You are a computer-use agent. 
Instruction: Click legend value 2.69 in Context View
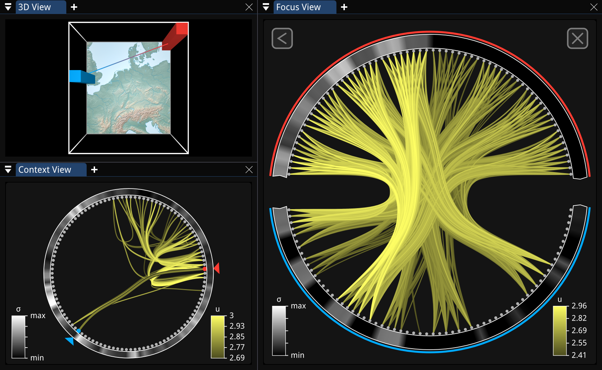[237, 358]
